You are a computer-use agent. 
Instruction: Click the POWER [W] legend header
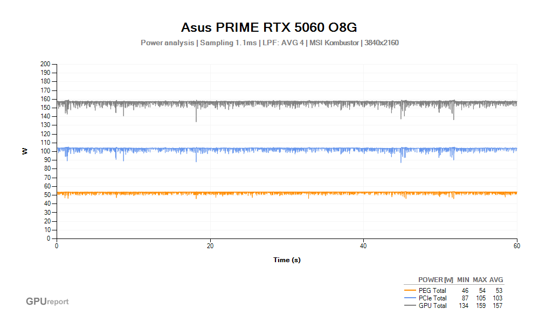(x=436, y=280)
